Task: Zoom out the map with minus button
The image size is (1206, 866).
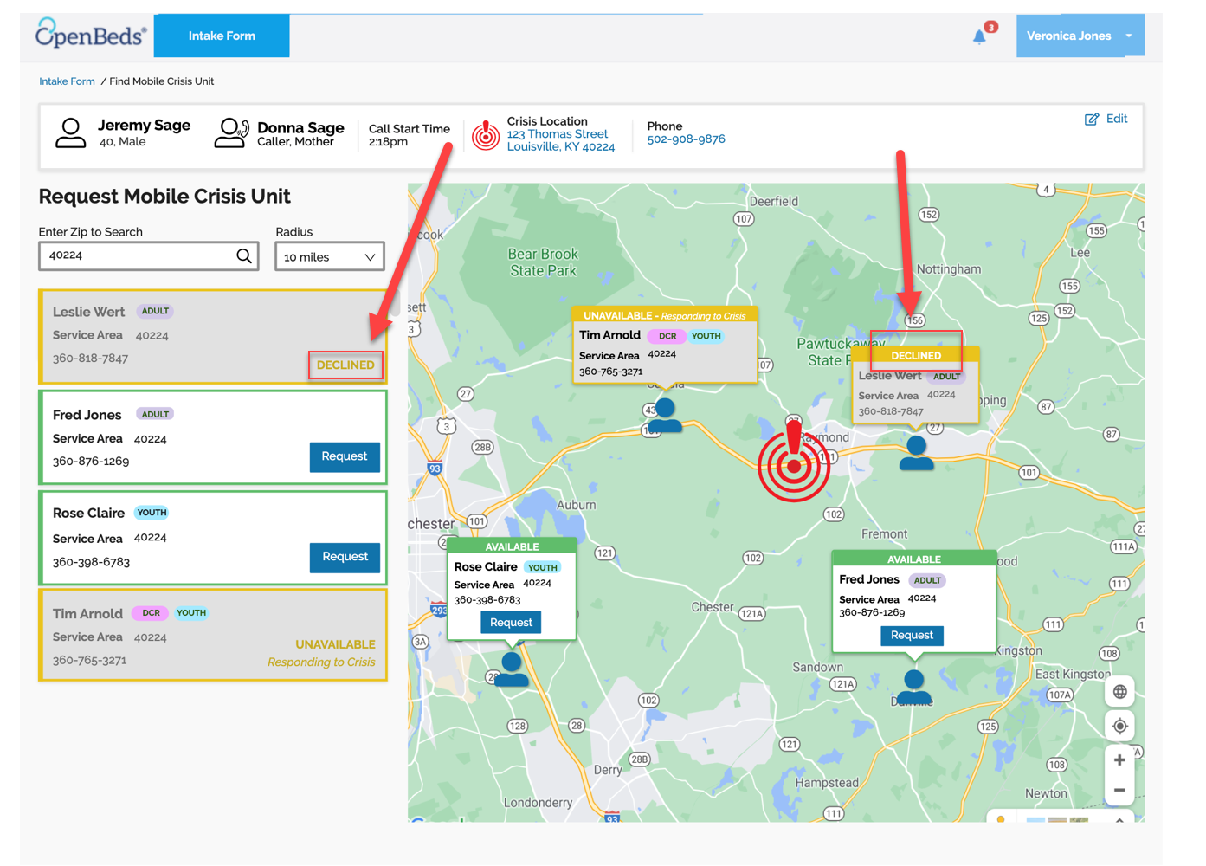Action: [1119, 790]
